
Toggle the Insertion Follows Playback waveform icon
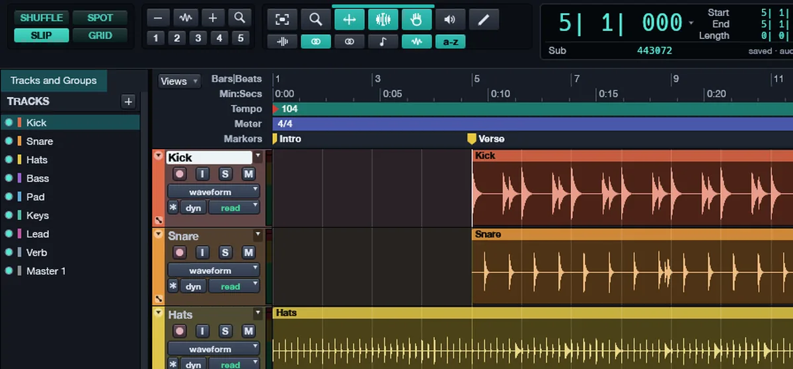tap(416, 42)
